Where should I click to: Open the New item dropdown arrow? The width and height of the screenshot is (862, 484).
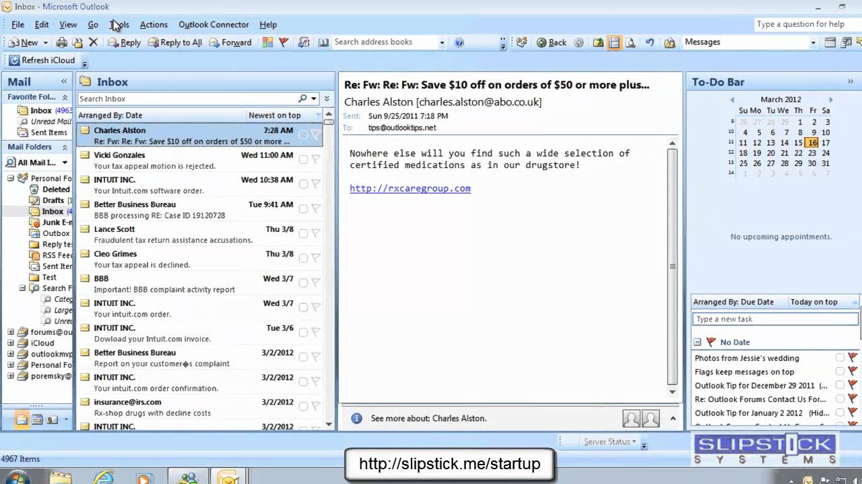[45, 42]
